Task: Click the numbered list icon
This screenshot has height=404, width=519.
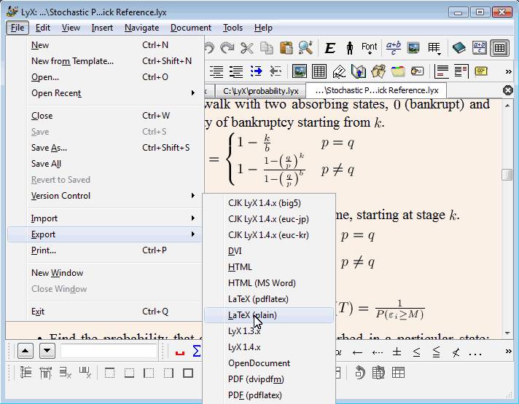Action: pyautogui.click(x=216, y=71)
